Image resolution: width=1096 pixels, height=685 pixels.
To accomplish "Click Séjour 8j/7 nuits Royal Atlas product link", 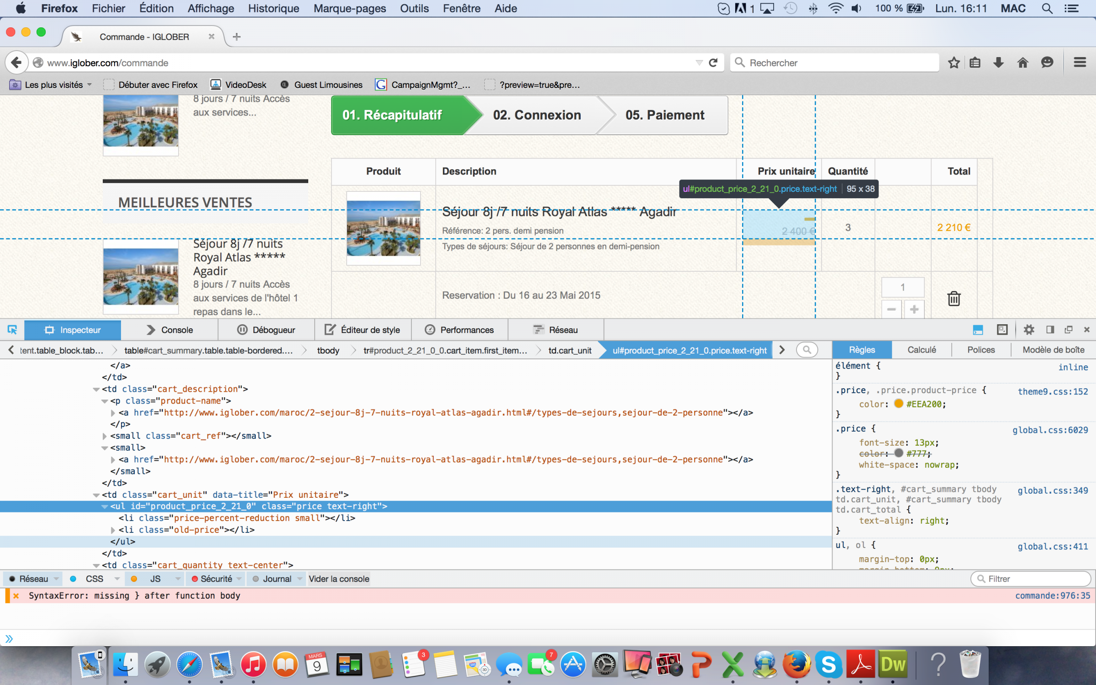I will (x=559, y=212).
